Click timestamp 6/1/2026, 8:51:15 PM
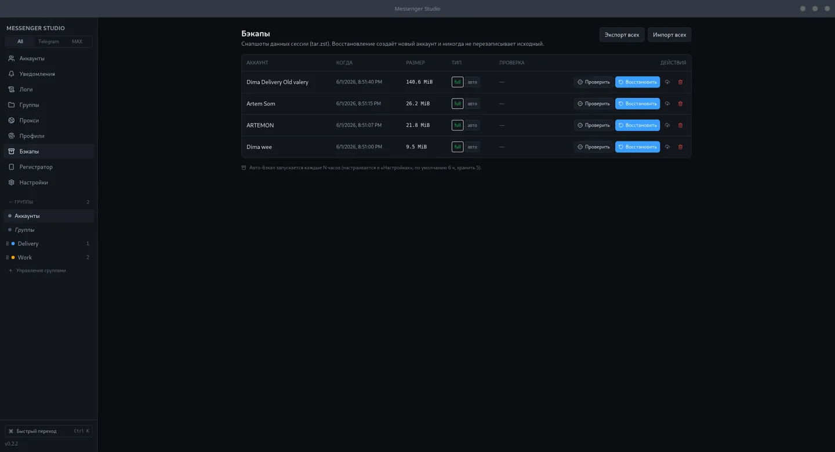This screenshot has width=835, height=452. pos(358,104)
